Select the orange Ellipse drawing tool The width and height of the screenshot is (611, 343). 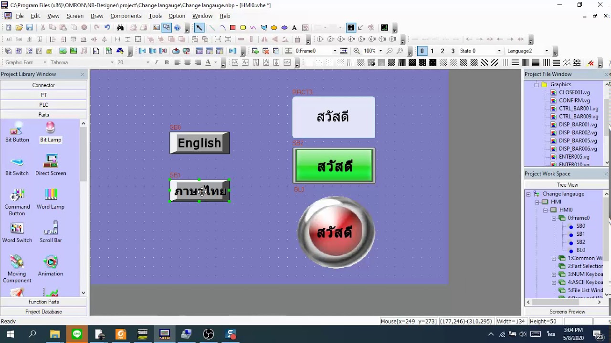click(274, 28)
